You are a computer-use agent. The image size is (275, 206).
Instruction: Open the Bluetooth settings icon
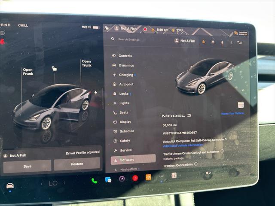coord(231,42)
